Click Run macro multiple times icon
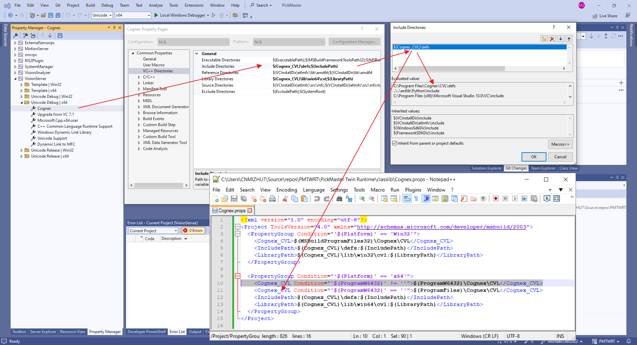 pos(524,199)
